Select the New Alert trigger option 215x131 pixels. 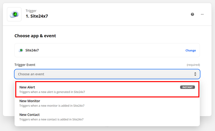click(27, 87)
